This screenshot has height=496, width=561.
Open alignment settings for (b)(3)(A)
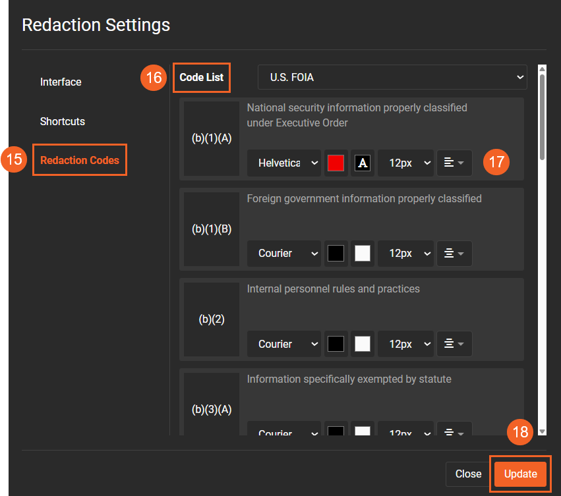[x=454, y=429]
